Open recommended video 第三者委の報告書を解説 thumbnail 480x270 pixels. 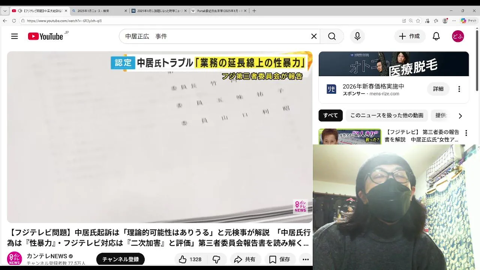pos(349,136)
